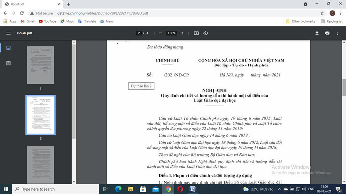Open the PDF viewer sidebar menu icon
This screenshot has width=346, height=194.
8,33
